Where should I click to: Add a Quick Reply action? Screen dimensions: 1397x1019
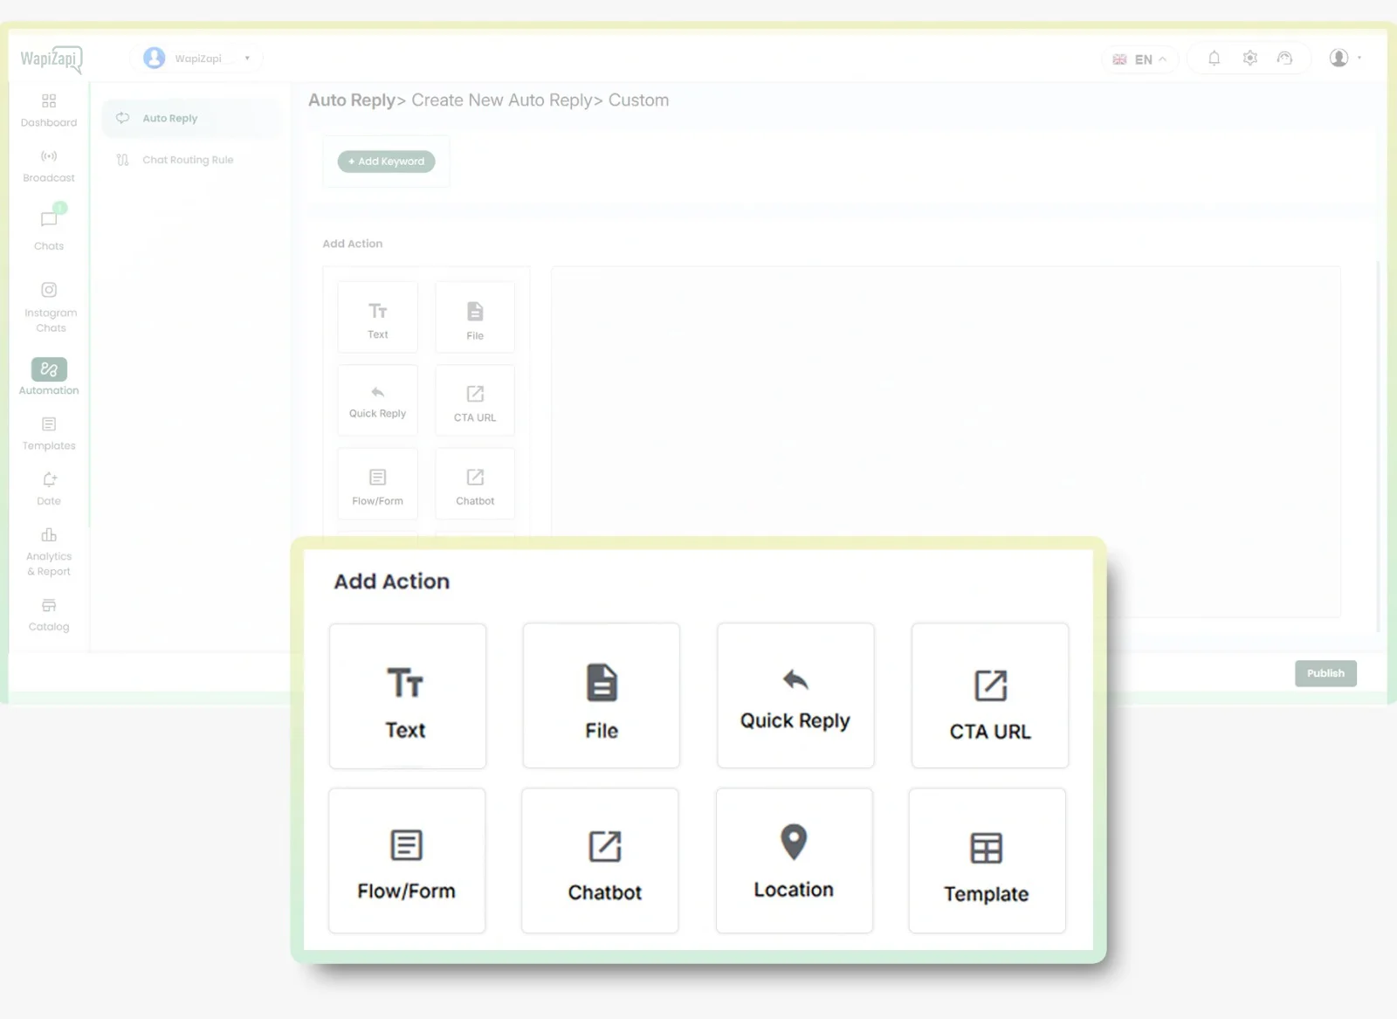[795, 696]
